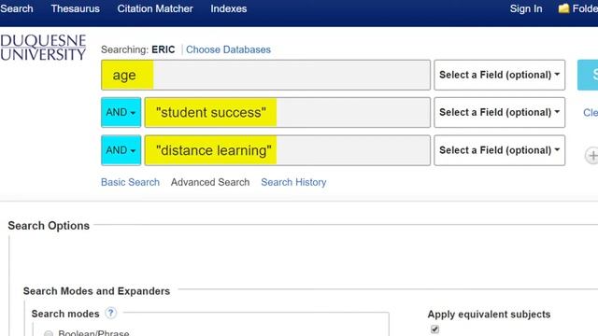Click Choose Databases link
Screen dimensions: 598x336
228,49
